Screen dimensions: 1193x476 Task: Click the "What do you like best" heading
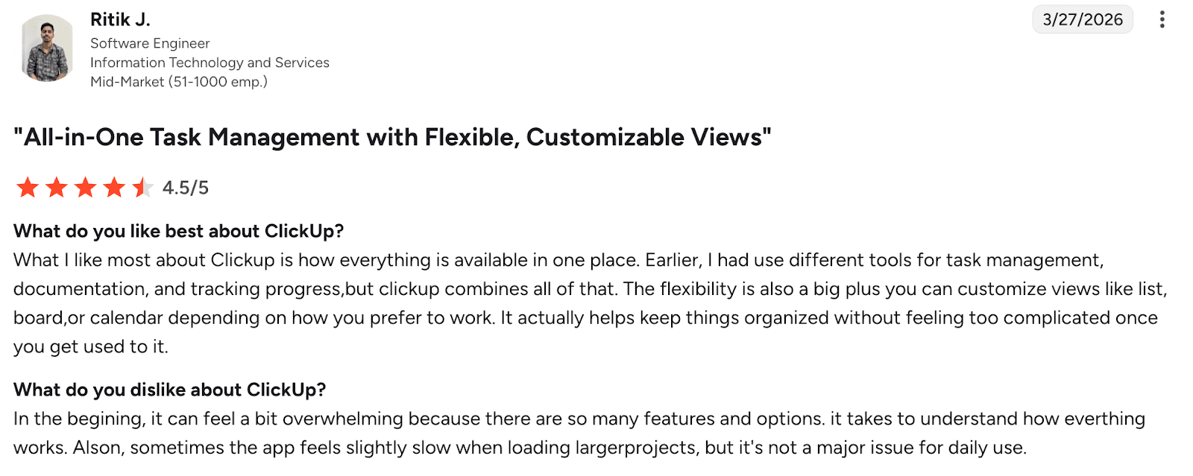tap(178, 231)
